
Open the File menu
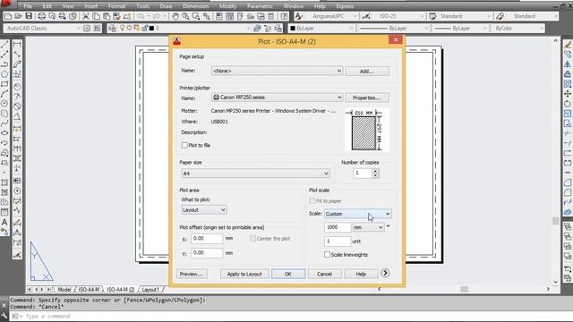click(28, 6)
